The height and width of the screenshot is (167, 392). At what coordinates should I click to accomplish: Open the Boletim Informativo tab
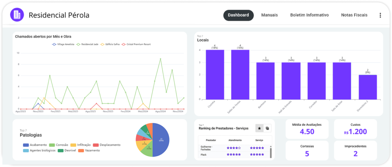click(309, 15)
